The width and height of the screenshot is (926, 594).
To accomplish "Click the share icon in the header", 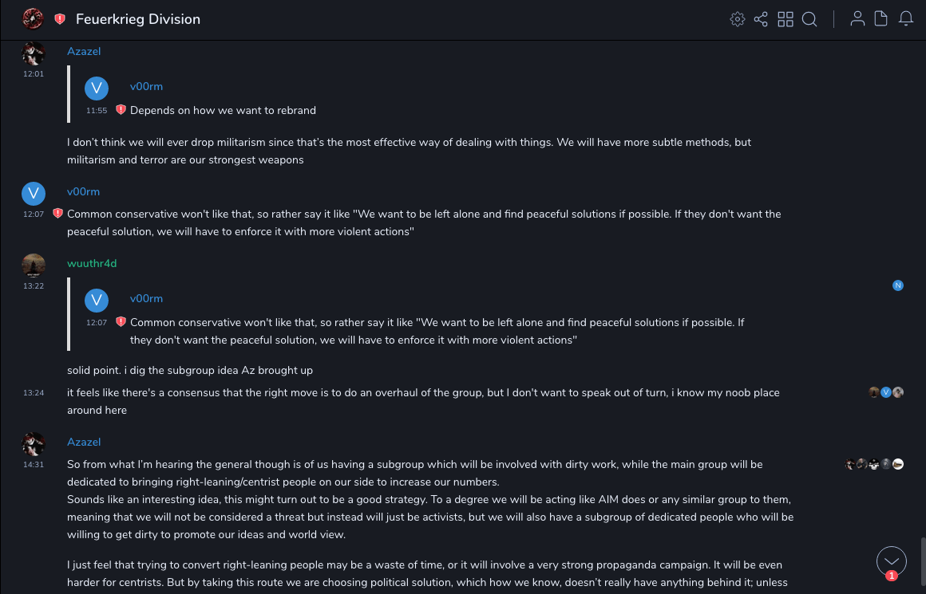I will (x=761, y=19).
